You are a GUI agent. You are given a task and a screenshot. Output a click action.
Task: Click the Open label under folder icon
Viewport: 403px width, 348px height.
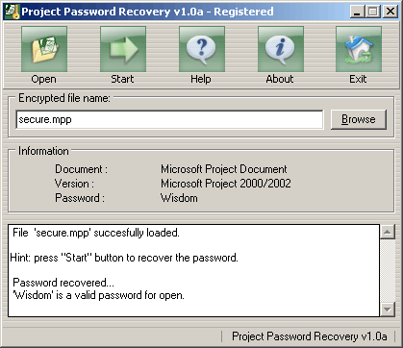pos(43,79)
